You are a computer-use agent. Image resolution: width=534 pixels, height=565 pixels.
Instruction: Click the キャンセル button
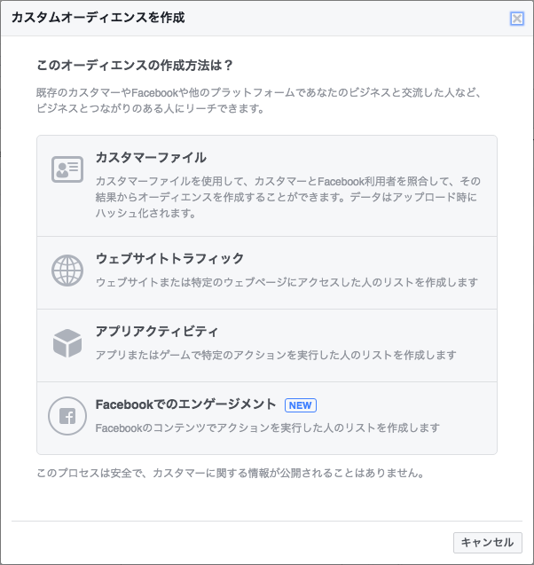pos(488,542)
